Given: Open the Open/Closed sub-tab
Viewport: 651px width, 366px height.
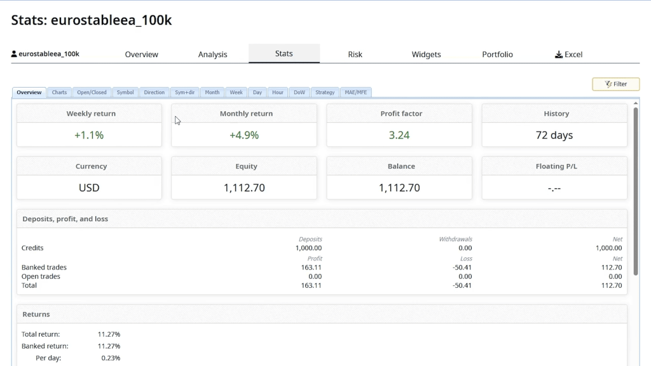Looking at the screenshot, I should 92,92.
